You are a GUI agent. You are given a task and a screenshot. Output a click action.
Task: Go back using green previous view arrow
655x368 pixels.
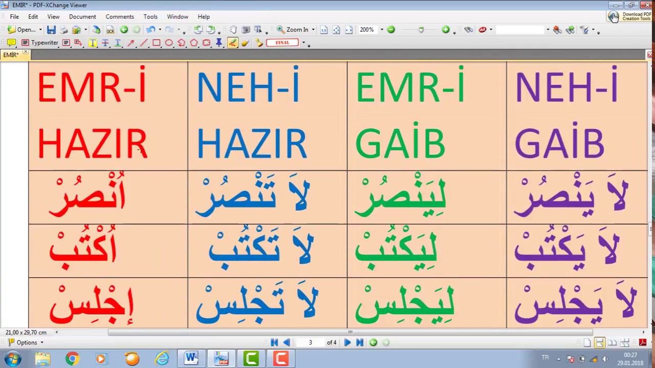pyautogui.click(x=124, y=30)
